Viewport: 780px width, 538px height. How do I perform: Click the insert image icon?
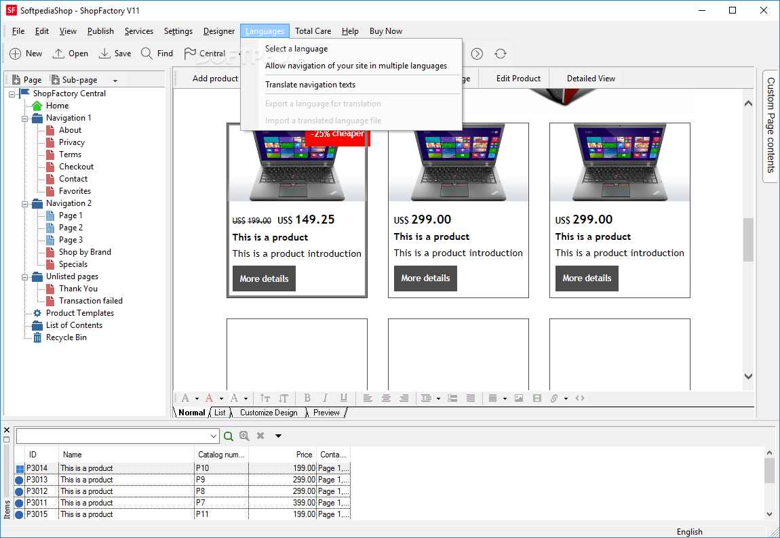coord(519,398)
